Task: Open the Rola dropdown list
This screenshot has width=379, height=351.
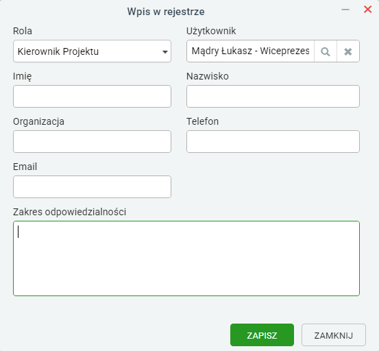Action: (92, 51)
